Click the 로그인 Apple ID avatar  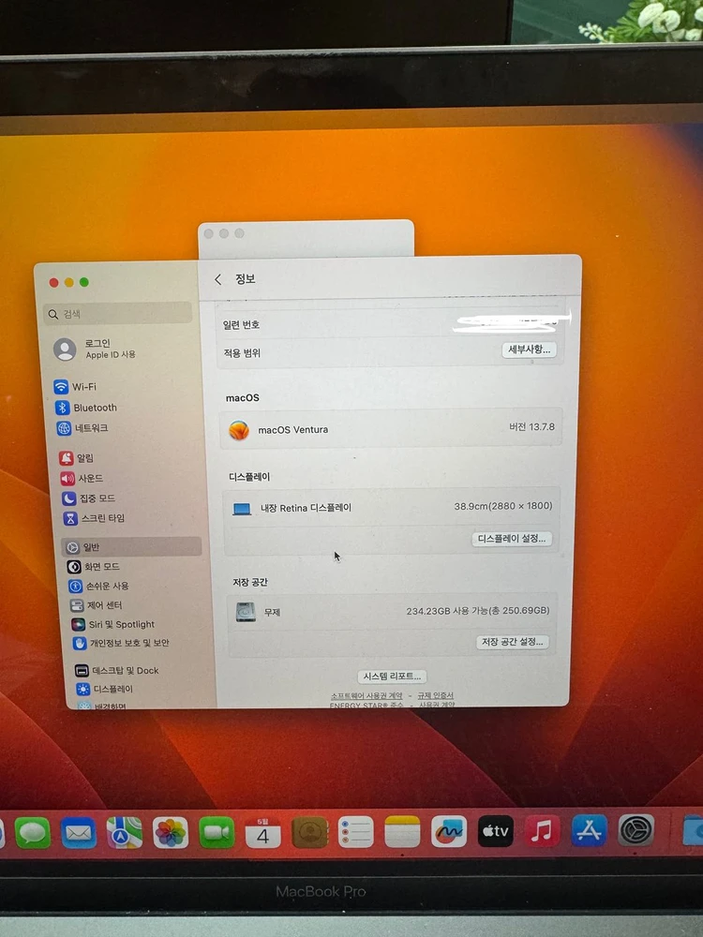65,349
